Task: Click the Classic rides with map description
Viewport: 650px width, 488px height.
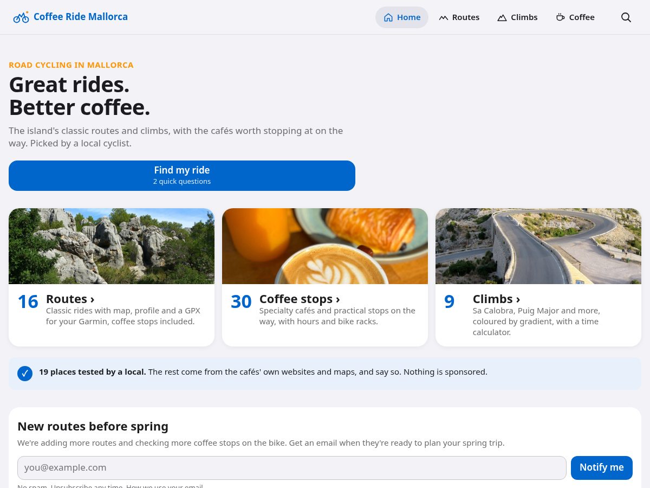Action: tap(123, 316)
